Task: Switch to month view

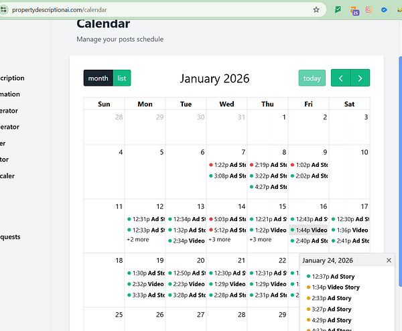Action: [x=98, y=78]
